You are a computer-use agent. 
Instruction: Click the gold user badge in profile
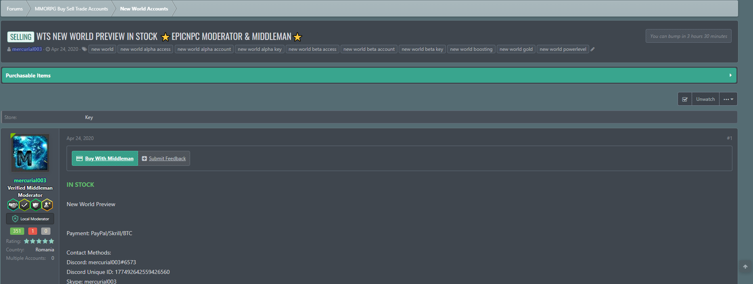tap(47, 205)
